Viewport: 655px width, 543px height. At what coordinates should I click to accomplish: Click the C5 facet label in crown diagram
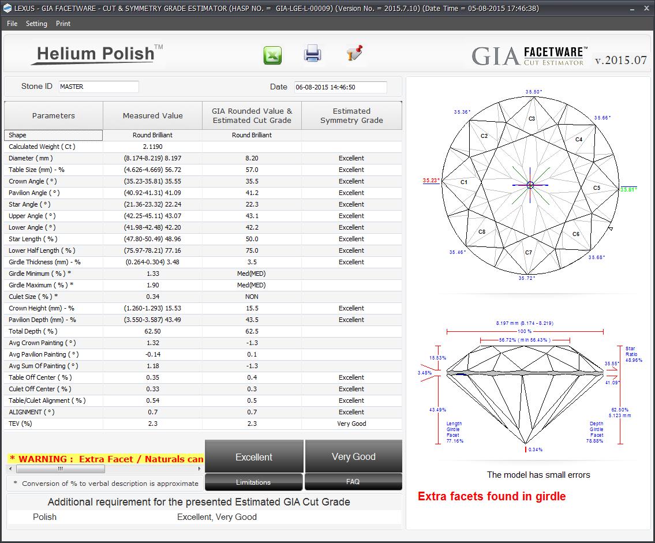[x=597, y=188]
